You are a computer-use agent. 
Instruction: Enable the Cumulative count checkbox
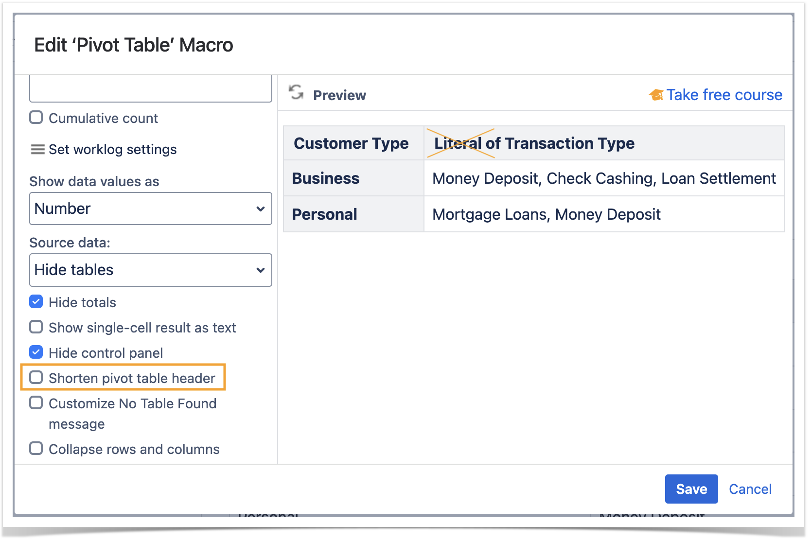click(36, 118)
